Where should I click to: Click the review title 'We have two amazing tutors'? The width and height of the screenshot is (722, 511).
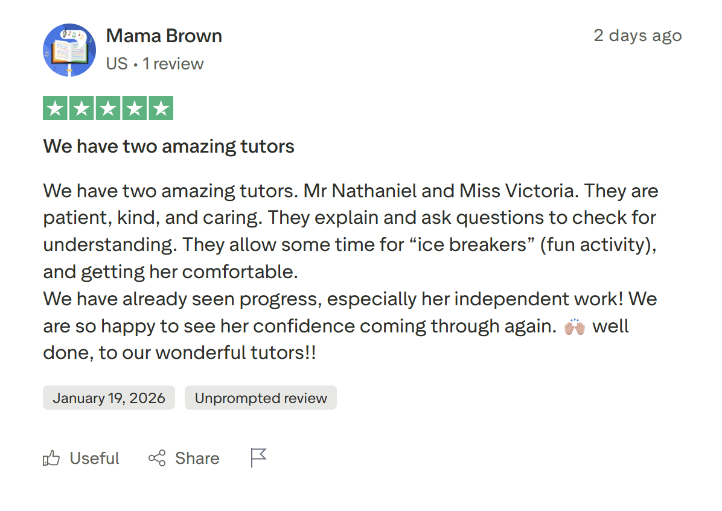(x=168, y=146)
